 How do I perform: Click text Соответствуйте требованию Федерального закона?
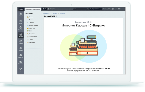point(83,69)
